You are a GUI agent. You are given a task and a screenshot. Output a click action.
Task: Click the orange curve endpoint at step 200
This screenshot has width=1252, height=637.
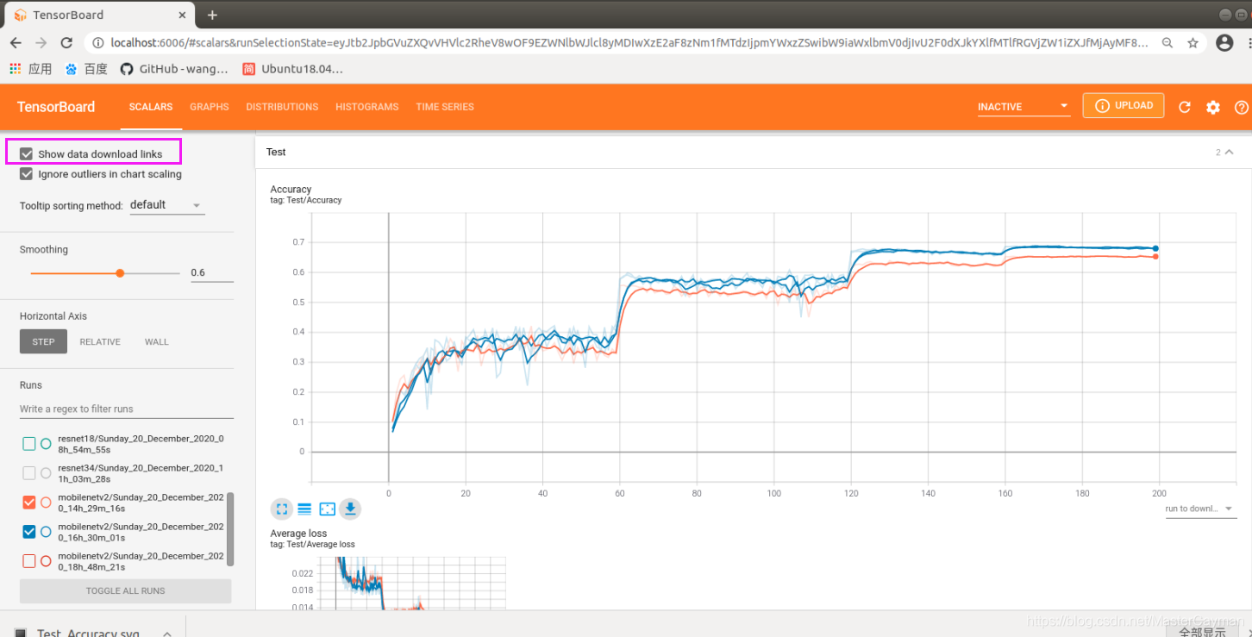(x=1155, y=256)
